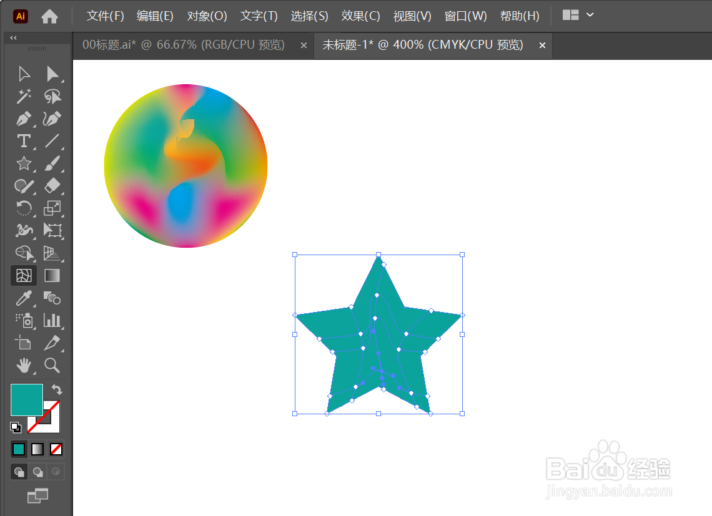Select the Free Transform tool
The height and width of the screenshot is (516, 712).
pos(52,230)
